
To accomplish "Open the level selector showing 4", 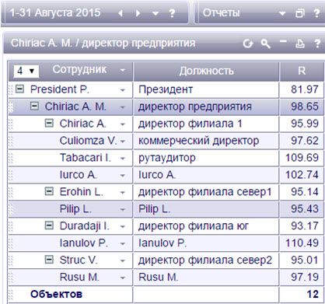I will point(26,71).
